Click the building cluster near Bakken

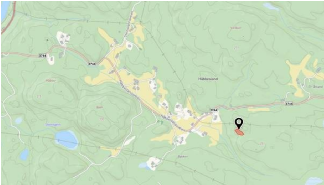(154, 163)
